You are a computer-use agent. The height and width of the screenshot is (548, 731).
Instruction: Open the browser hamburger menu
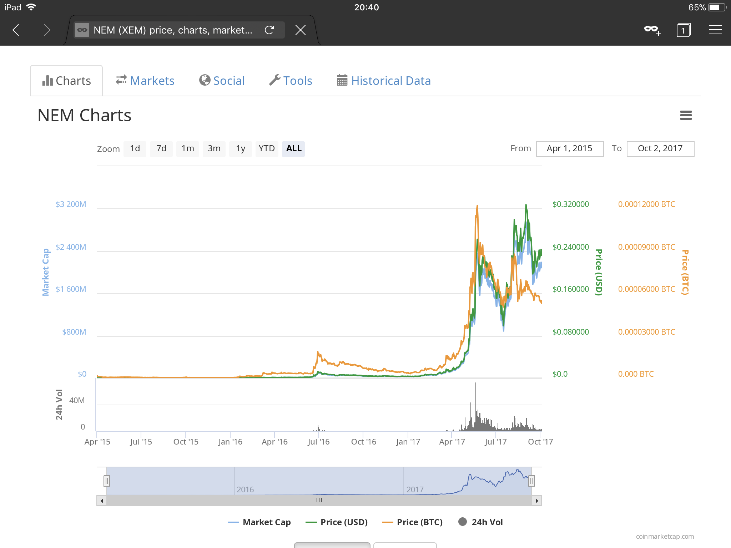pyautogui.click(x=715, y=30)
